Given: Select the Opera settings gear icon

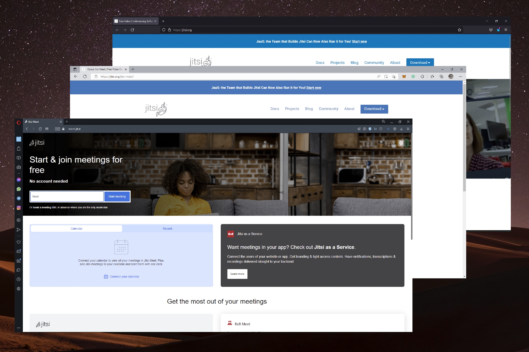Looking at the screenshot, I should pyautogui.click(x=19, y=288).
